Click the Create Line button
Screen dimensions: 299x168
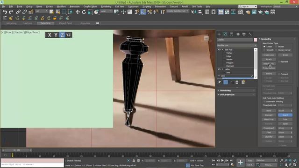point(269,55)
